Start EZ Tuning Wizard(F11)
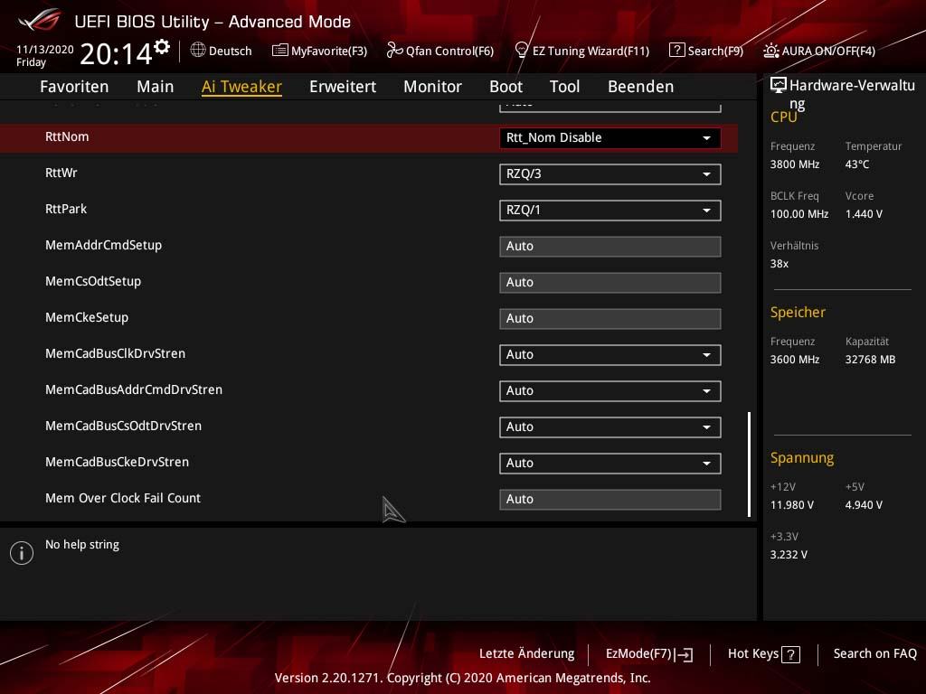926x694 pixels. 591,51
